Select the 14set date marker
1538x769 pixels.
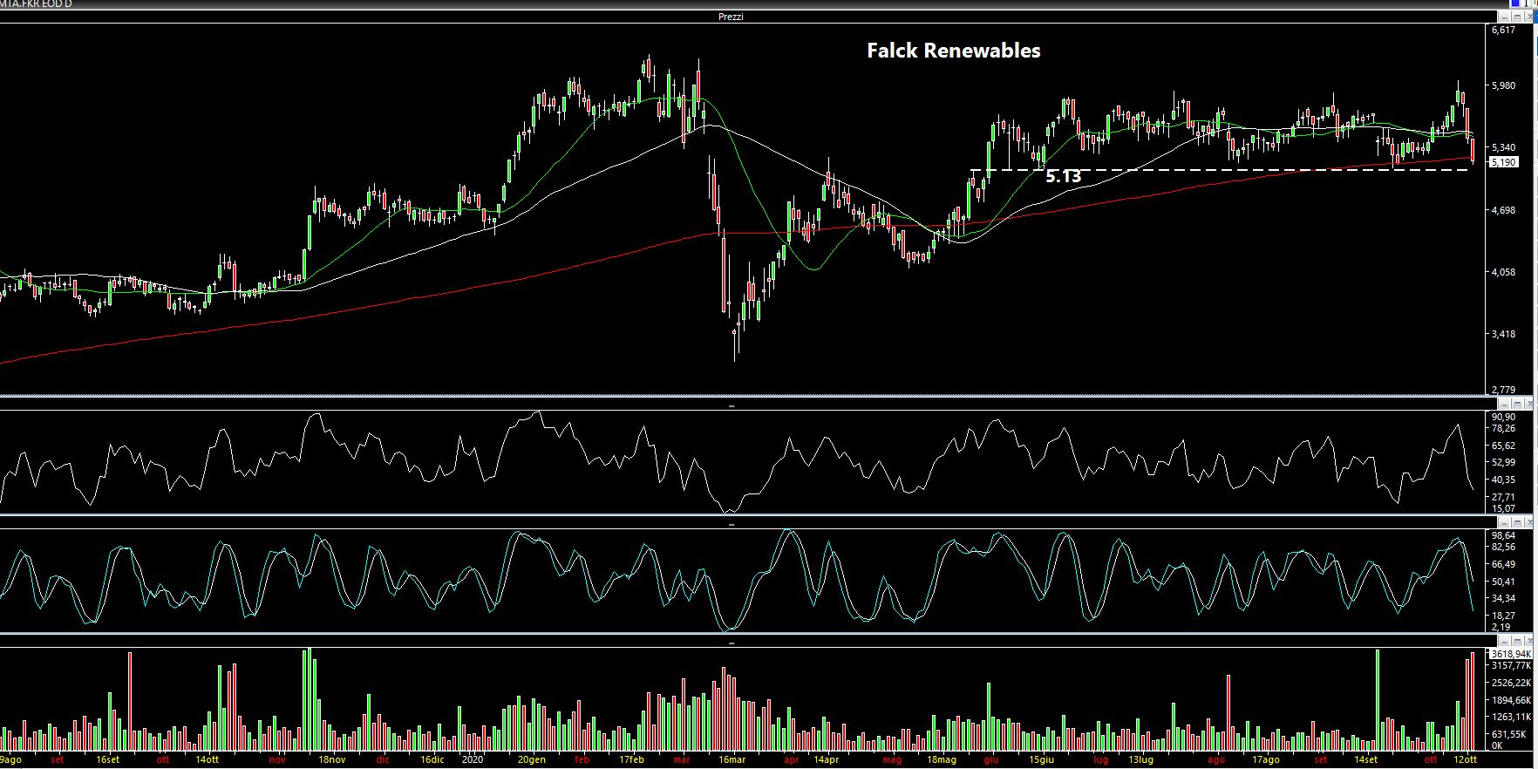[1365, 759]
